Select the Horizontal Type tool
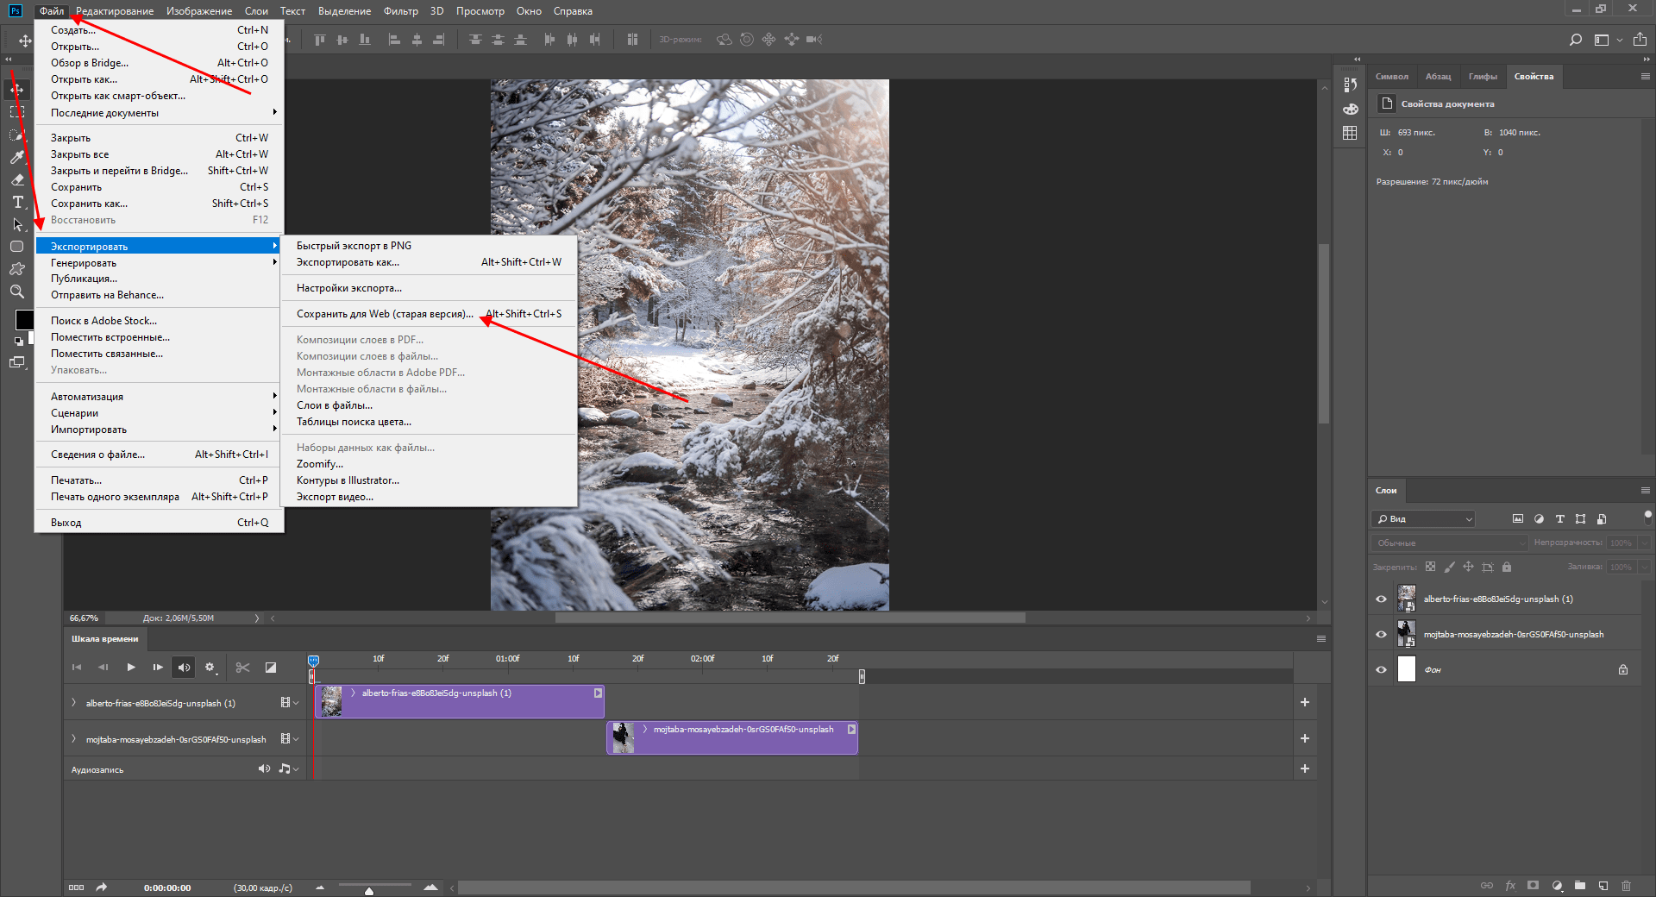The image size is (1656, 897). [x=17, y=202]
